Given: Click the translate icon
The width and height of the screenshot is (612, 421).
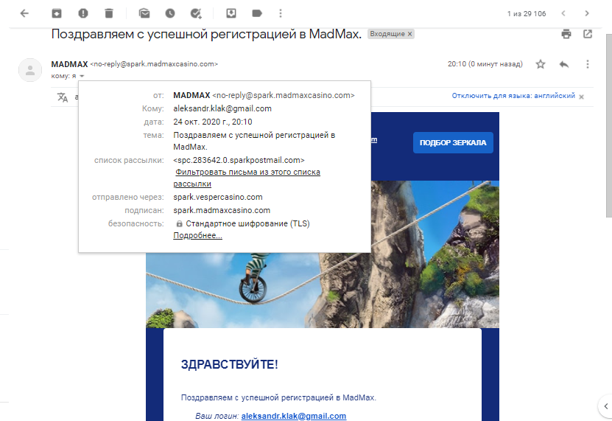Looking at the screenshot, I should tap(63, 97).
